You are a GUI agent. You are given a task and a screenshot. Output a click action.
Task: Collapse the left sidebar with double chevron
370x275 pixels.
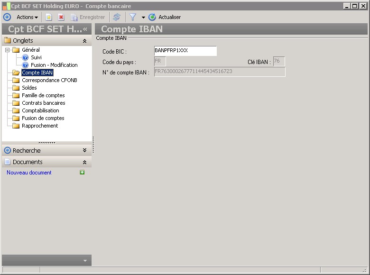point(85,29)
